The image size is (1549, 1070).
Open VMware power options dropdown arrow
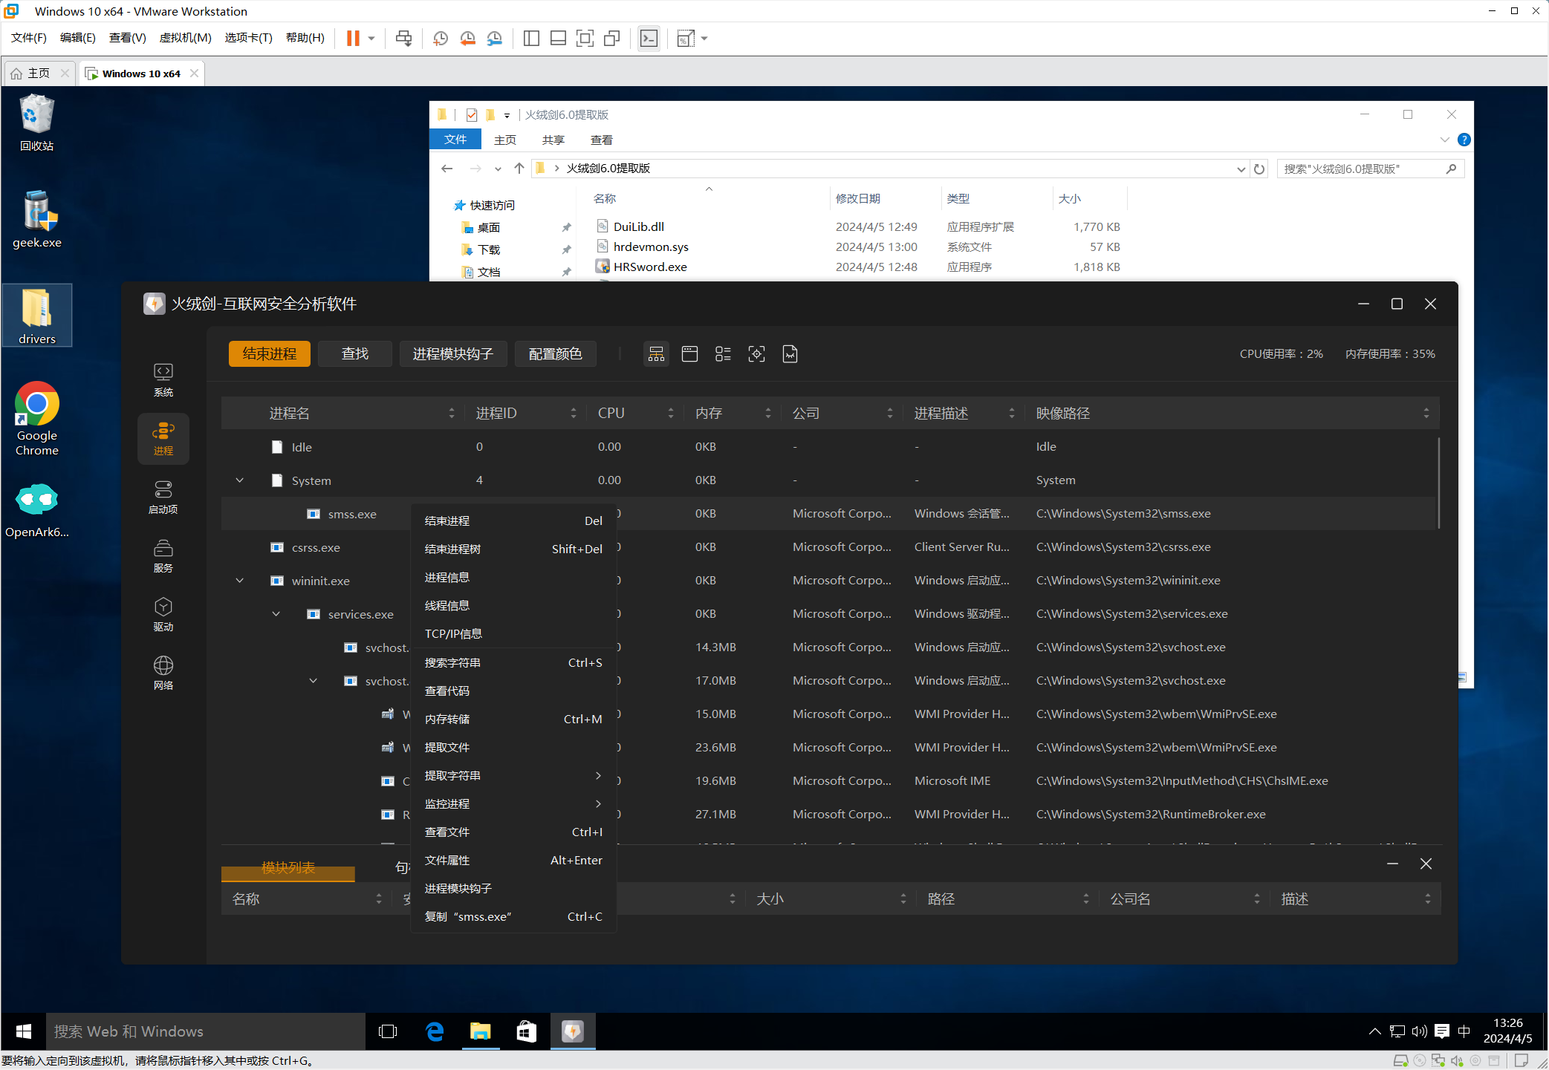pos(371,39)
